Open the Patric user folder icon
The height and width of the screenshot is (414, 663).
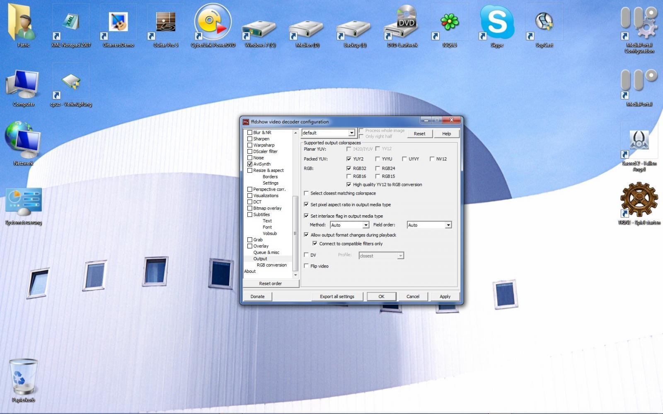23,25
